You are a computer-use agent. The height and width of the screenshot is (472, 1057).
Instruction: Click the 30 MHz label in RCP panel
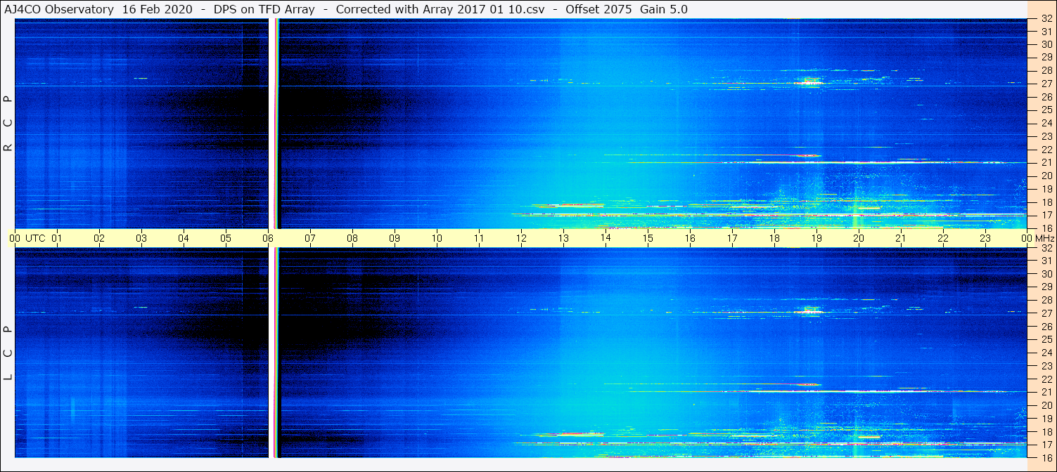click(1046, 44)
